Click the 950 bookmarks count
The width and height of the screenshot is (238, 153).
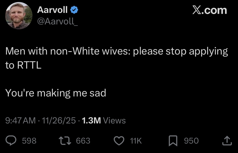click(x=191, y=141)
